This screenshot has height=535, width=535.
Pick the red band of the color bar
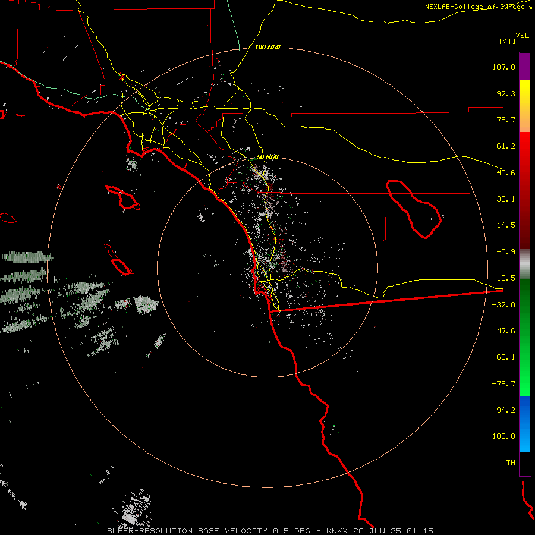tap(525, 190)
